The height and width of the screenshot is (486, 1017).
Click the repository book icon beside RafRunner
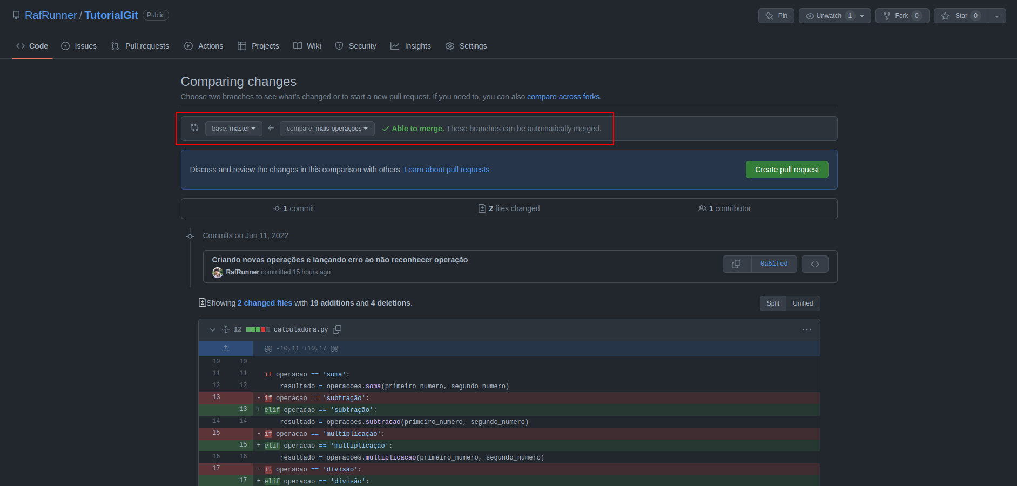(16, 15)
